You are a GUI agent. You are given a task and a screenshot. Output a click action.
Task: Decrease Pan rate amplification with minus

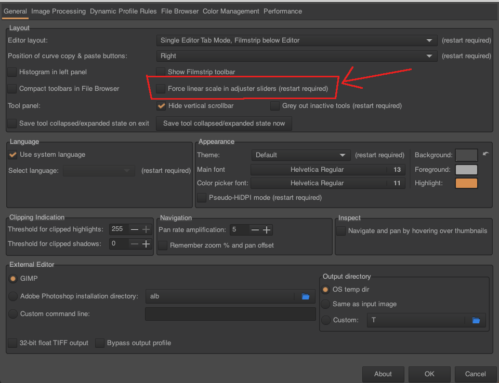click(255, 230)
